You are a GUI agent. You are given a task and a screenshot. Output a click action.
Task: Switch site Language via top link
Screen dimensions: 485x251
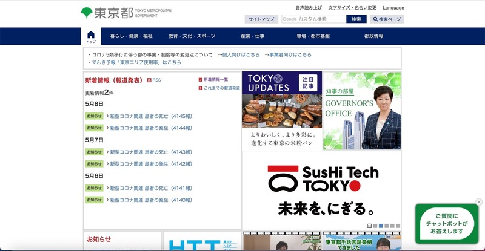(x=393, y=8)
